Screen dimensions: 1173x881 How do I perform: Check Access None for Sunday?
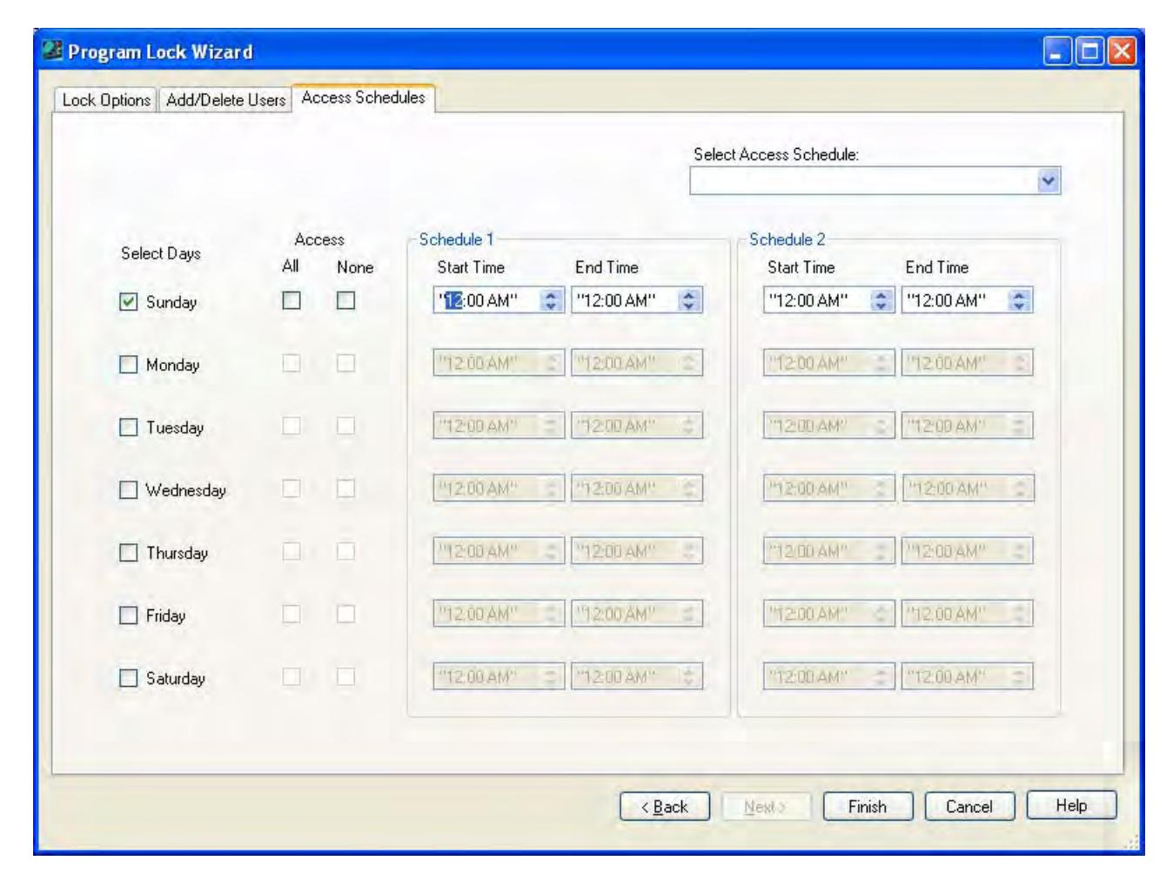click(x=345, y=300)
